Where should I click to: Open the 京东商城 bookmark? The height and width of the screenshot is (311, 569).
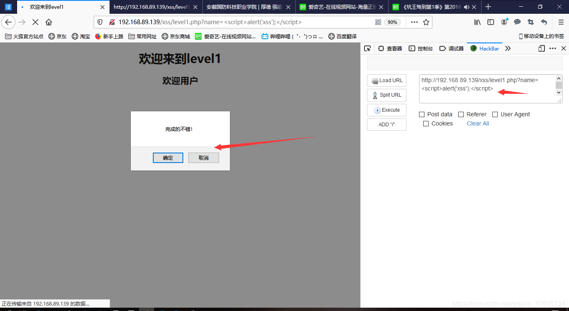click(x=176, y=36)
